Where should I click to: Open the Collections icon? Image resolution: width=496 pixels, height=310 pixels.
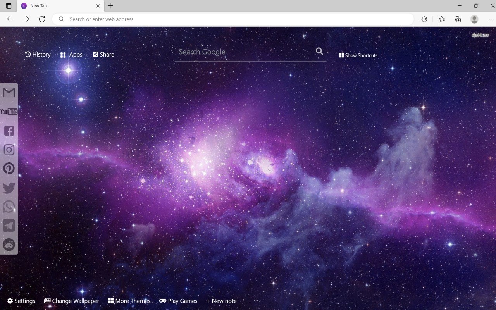[458, 19]
